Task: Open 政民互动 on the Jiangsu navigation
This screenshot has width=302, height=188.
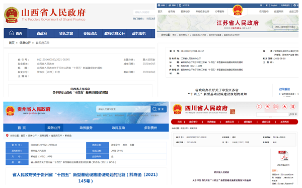Action: [264, 12]
